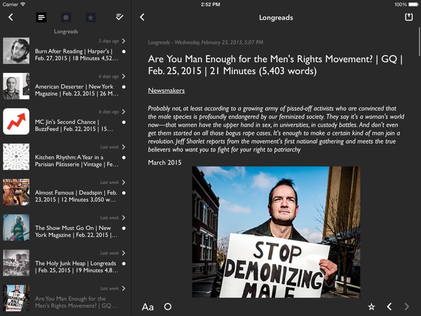Click the article pane's vertical scrollbar

[x=419, y=42]
